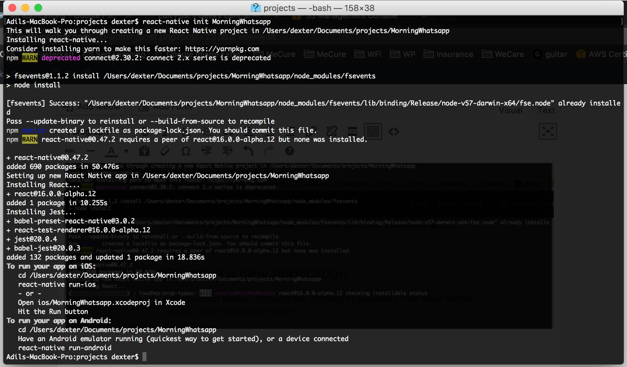Click the Undo arrow in the editor toolbar

(x=248, y=151)
